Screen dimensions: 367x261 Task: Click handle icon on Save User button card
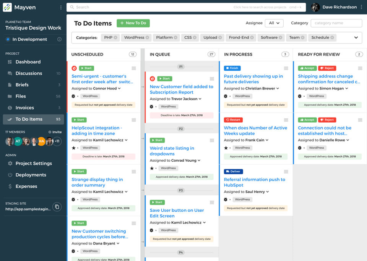tap(212, 203)
